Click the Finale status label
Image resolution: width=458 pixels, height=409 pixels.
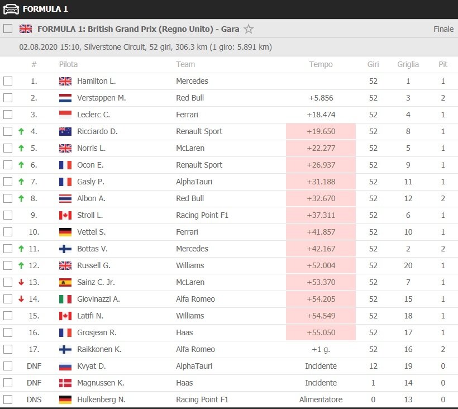tap(443, 29)
